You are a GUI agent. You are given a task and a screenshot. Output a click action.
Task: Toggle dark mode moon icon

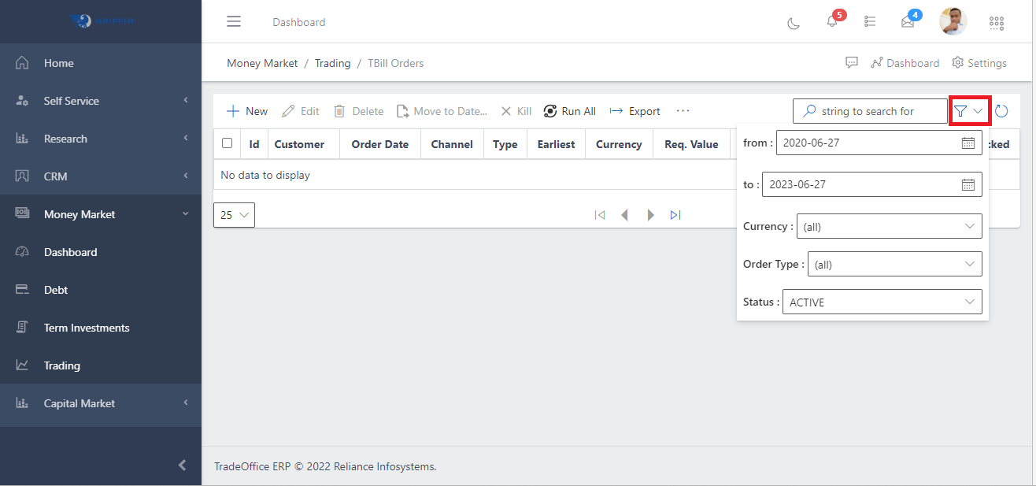click(794, 23)
